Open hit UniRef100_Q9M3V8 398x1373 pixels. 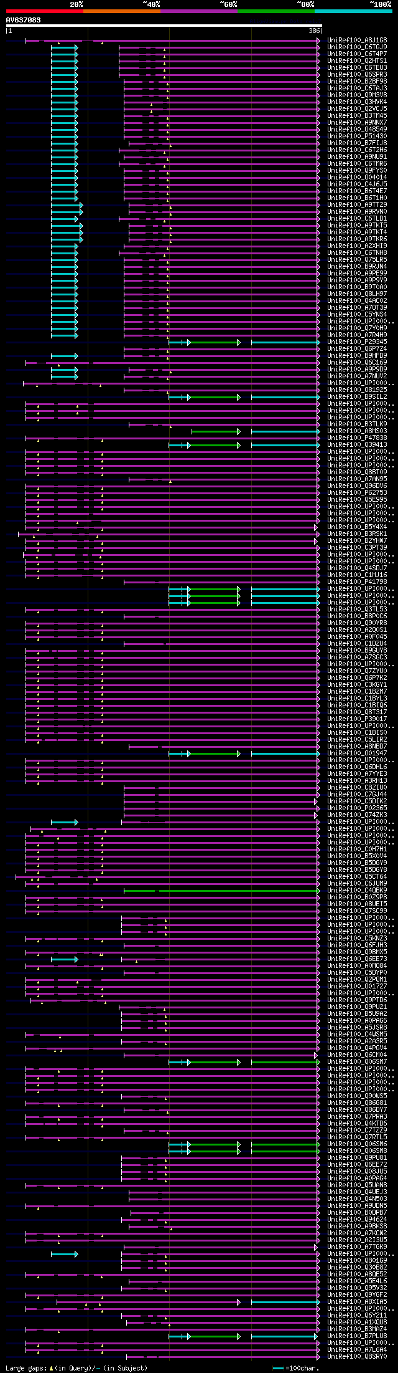pos(357,95)
